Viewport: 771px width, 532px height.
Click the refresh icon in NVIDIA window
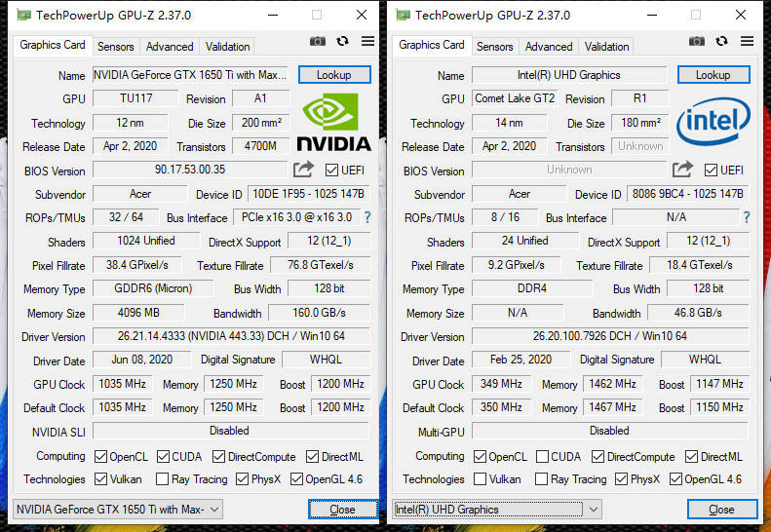(342, 41)
